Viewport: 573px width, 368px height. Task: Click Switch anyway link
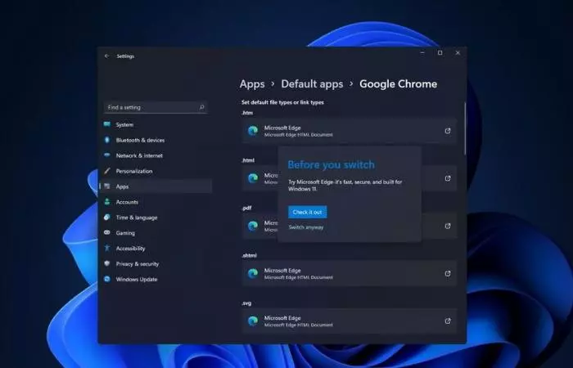point(306,227)
